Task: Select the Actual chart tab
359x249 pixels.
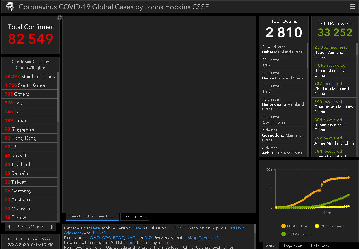Action: coord(271,246)
